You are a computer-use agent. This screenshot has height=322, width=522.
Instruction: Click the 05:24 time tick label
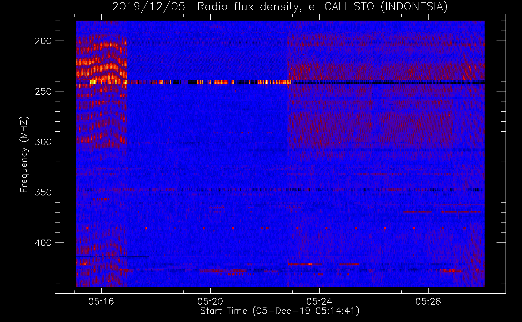point(319,302)
